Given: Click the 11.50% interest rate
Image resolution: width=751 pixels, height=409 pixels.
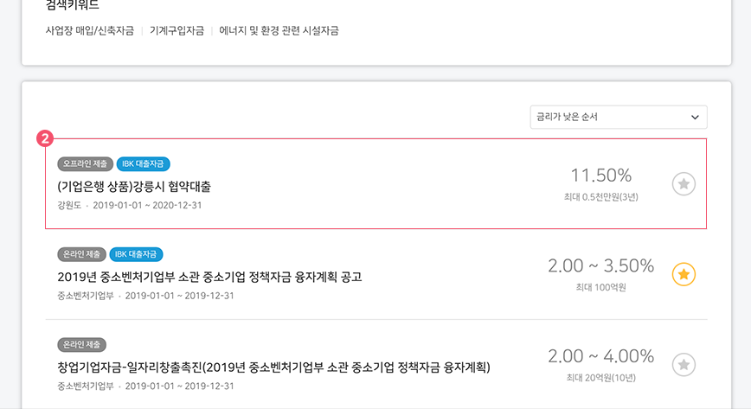Looking at the screenshot, I should [x=601, y=176].
